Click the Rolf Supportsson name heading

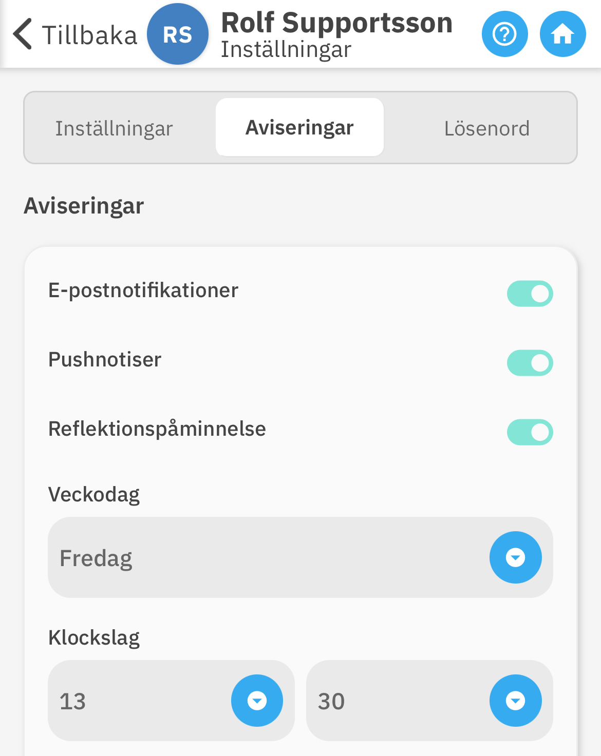click(336, 23)
